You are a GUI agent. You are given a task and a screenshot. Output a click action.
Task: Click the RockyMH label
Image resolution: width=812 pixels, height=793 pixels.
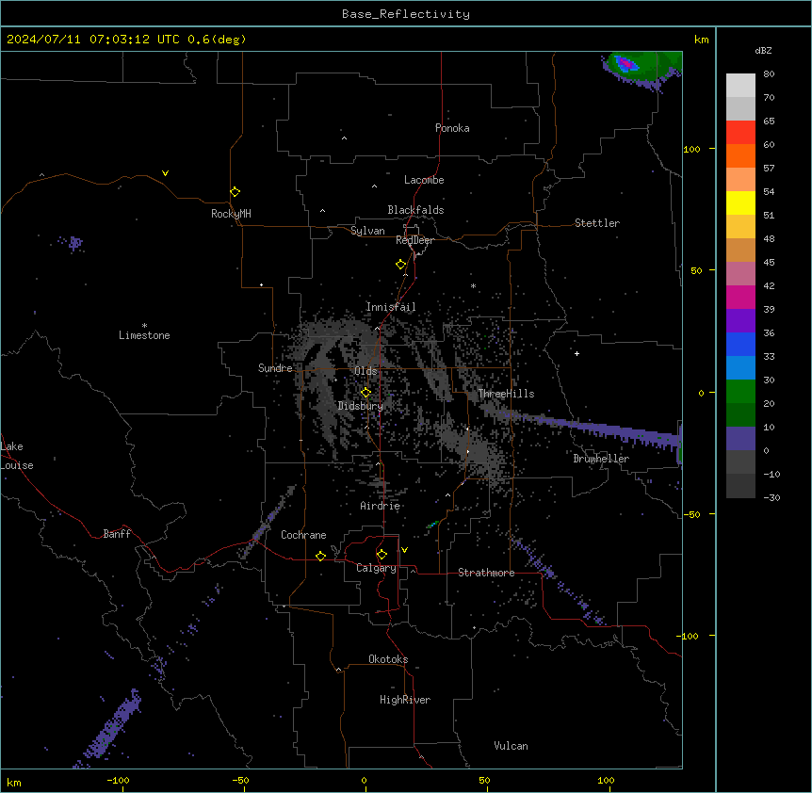pyautogui.click(x=231, y=214)
